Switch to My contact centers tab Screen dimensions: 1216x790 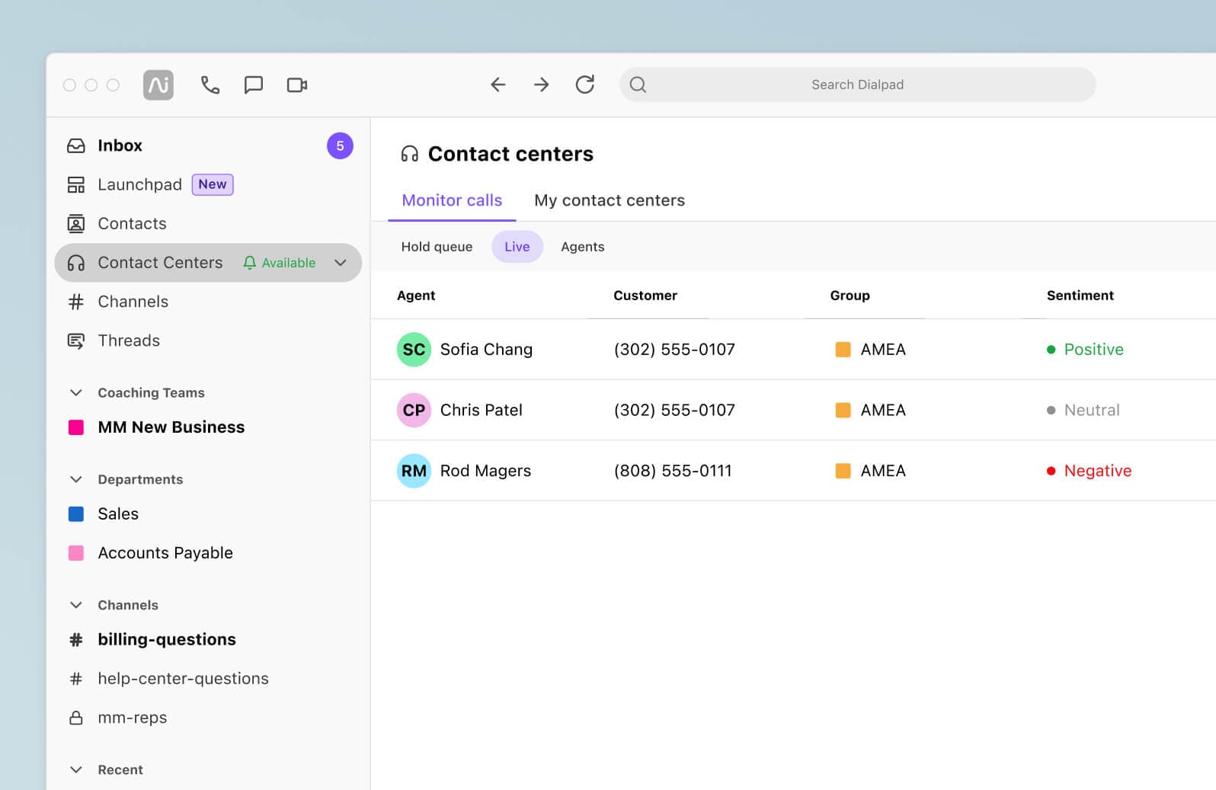610,200
